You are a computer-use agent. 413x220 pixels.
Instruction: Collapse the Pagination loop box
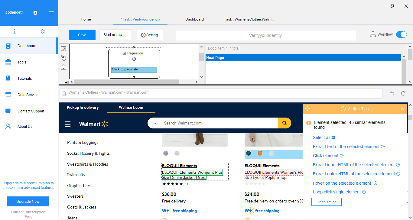click(x=124, y=53)
